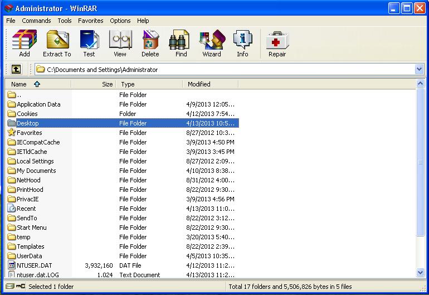Select the Start Menu folder name

(31, 228)
